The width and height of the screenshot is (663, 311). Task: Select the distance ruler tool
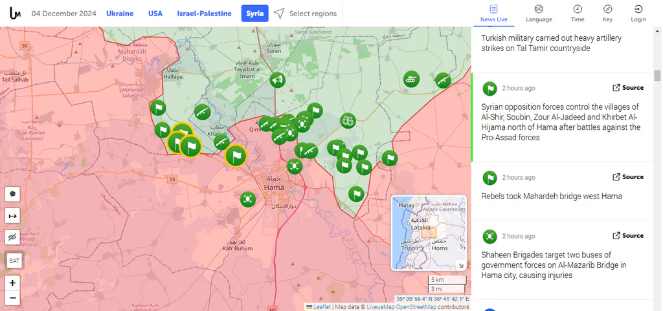coord(13,216)
